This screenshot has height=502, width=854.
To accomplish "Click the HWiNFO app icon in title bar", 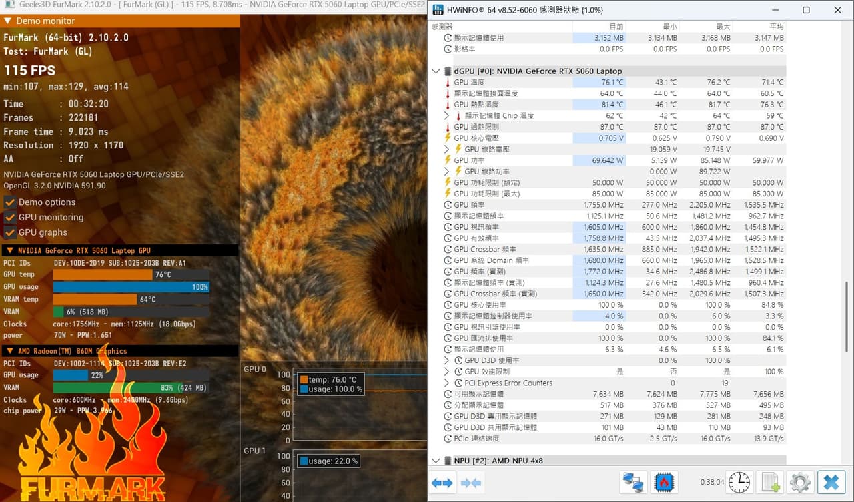I will click(437, 10).
